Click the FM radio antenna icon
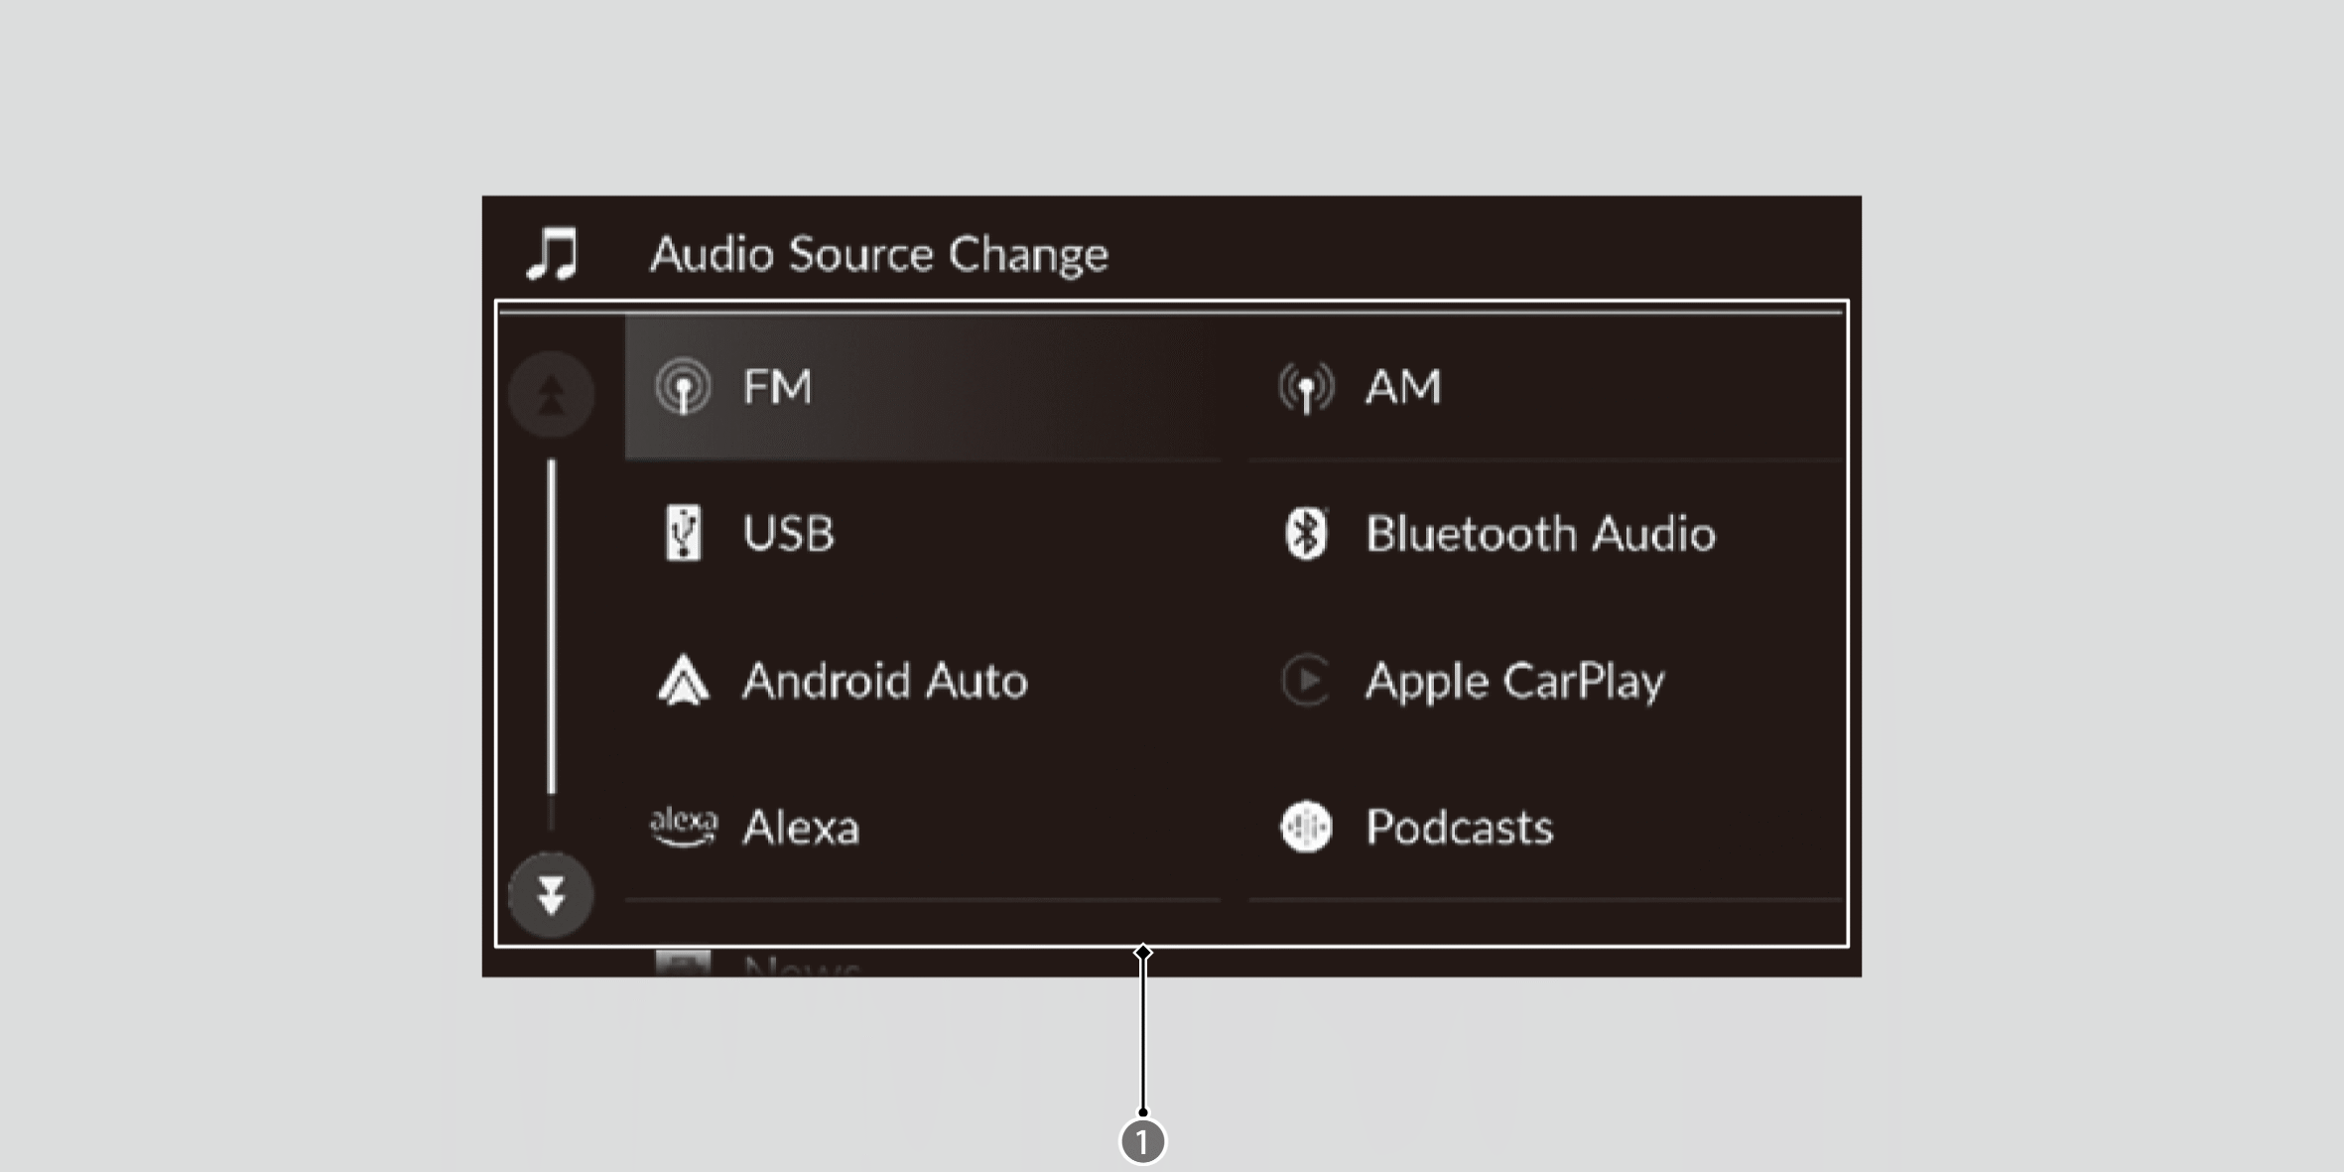This screenshot has width=2344, height=1172. click(x=683, y=387)
